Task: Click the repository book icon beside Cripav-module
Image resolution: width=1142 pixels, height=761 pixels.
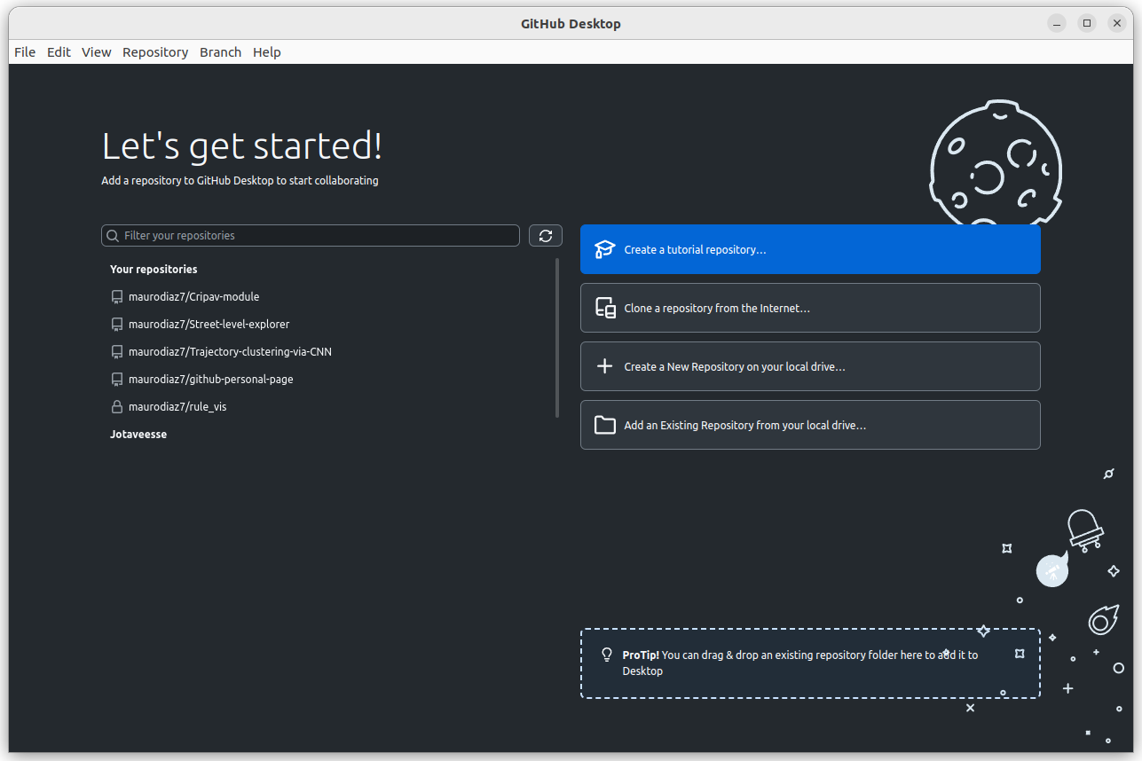Action: click(x=116, y=296)
